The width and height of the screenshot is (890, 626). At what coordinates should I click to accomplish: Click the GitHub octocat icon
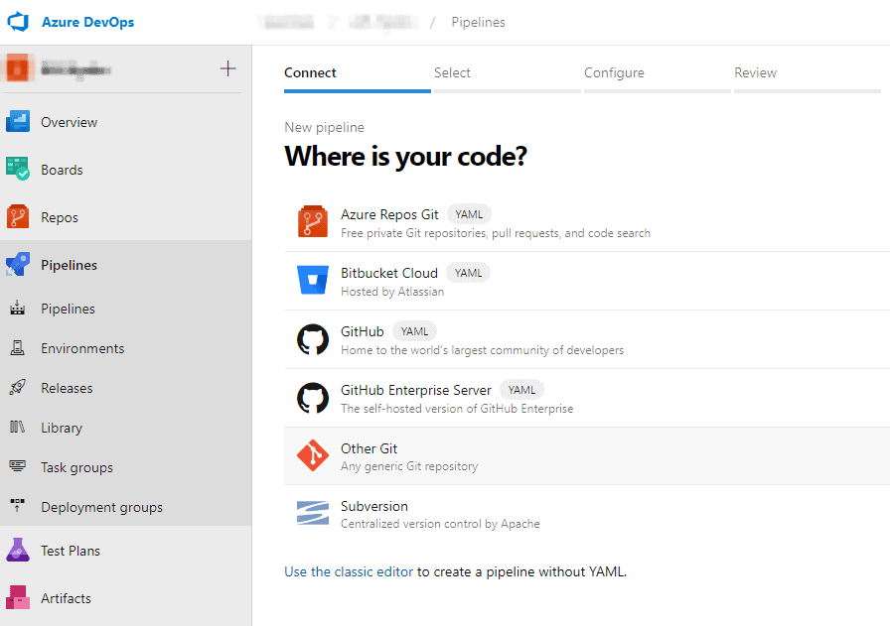tap(313, 339)
